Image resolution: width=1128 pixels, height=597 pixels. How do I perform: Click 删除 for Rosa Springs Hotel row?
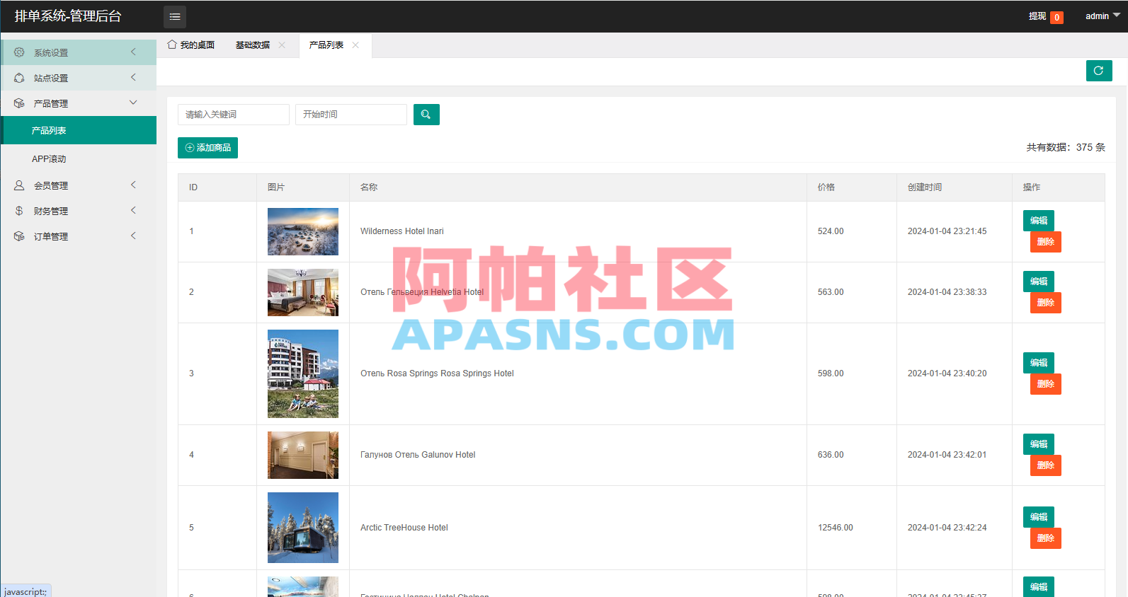(1046, 384)
